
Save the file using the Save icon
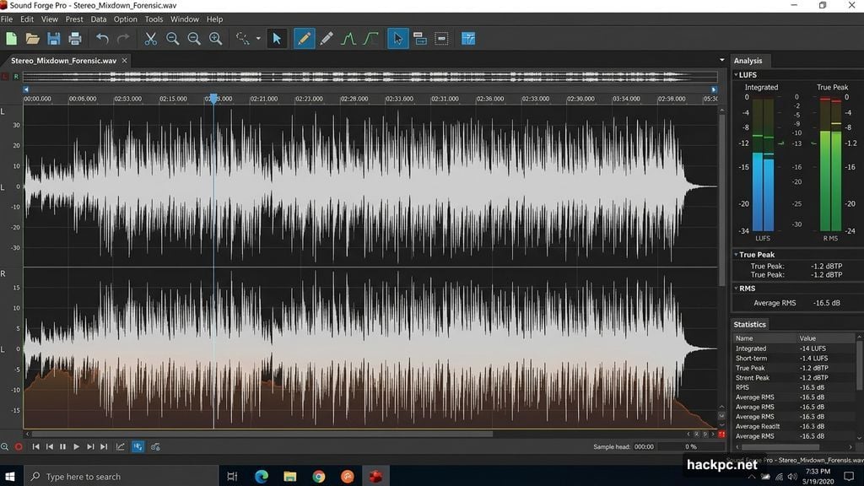(53, 38)
